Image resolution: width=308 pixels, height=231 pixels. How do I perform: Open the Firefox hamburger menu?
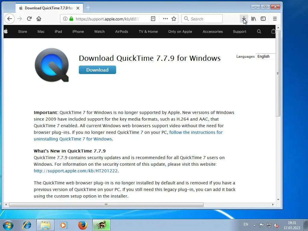275,19
